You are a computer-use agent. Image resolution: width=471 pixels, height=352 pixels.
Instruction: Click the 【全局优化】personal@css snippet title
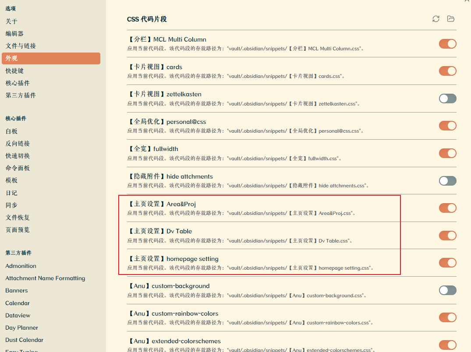[167, 122]
